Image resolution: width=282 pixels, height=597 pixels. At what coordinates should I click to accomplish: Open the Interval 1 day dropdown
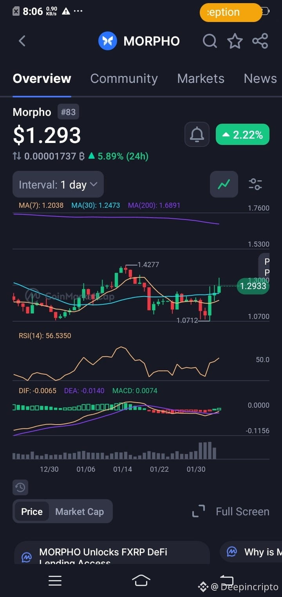coord(58,184)
